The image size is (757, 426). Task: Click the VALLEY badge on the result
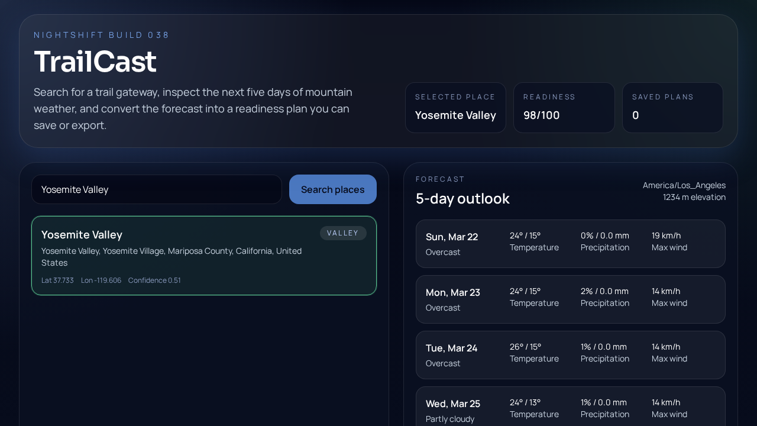(x=343, y=233)
